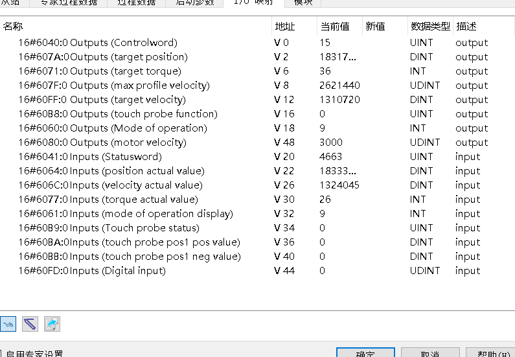Click address cell V 48

coord(284,143)
